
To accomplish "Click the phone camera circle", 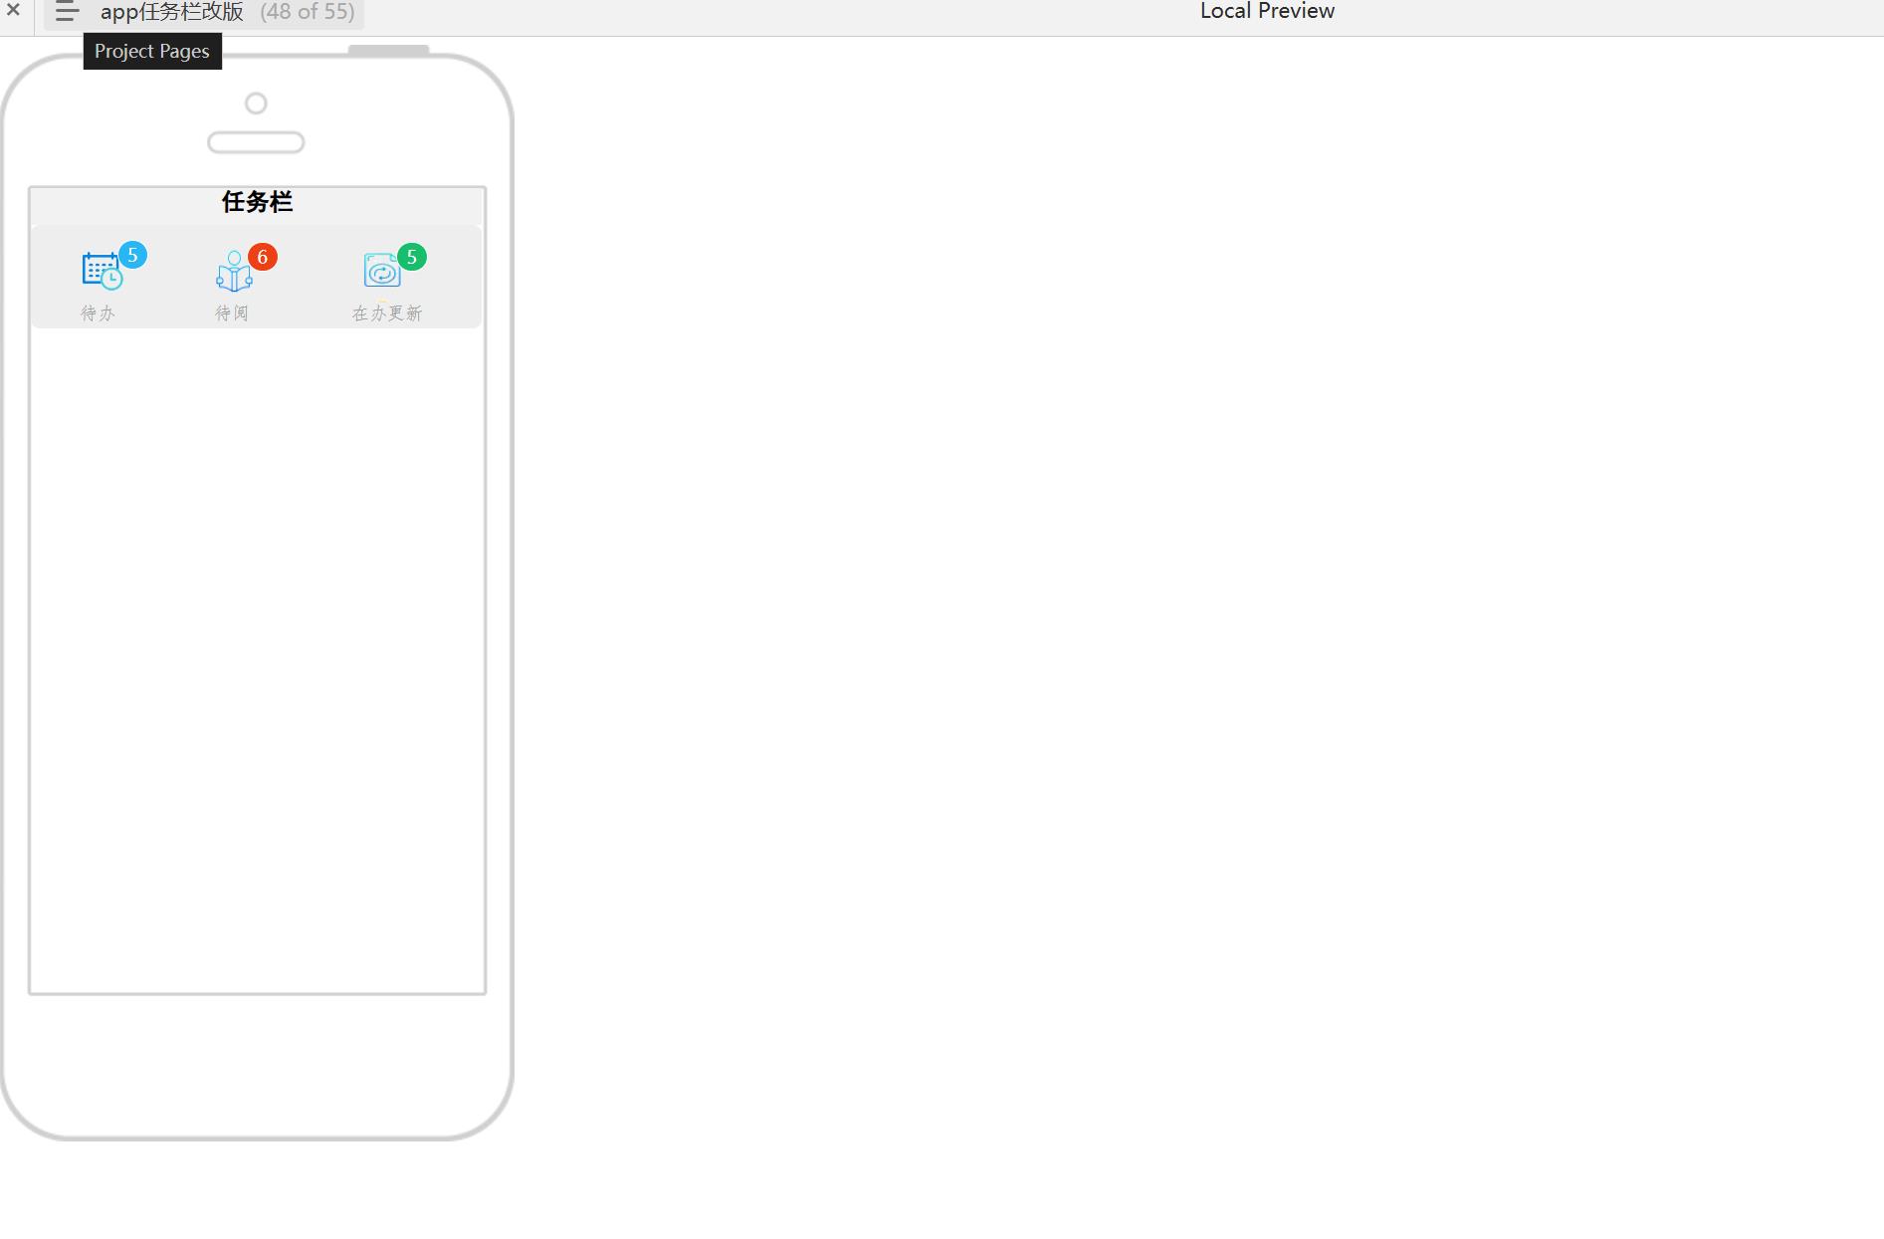I will click(256, 103).
